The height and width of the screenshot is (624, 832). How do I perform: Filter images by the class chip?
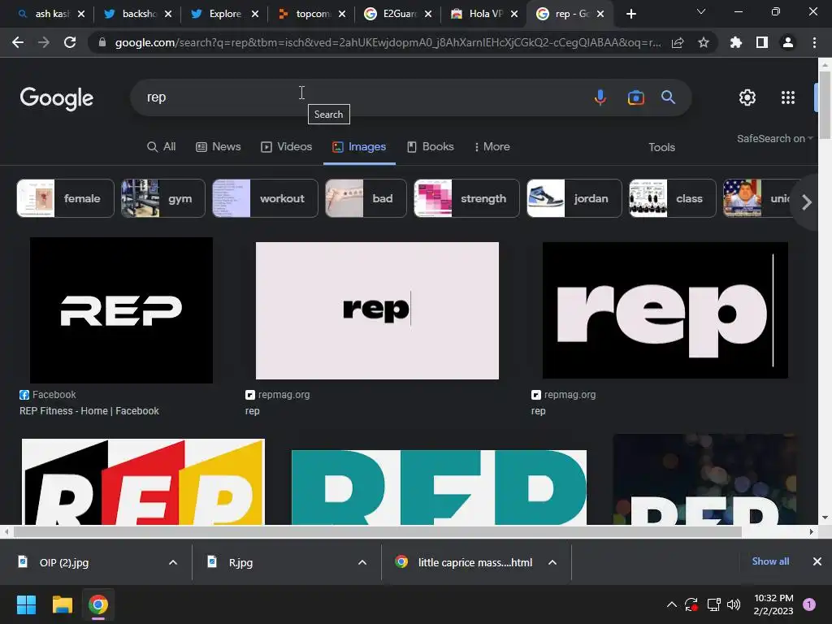click(x=672, y=198)
